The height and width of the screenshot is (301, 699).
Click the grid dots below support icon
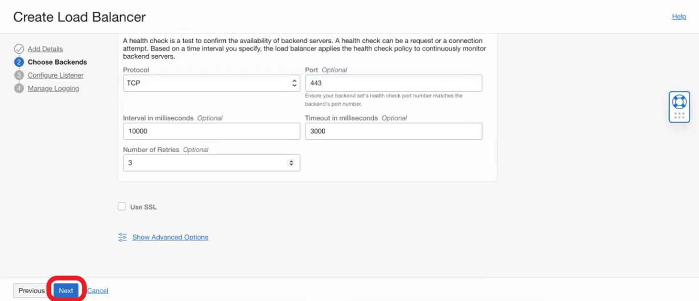click(679, 116)
